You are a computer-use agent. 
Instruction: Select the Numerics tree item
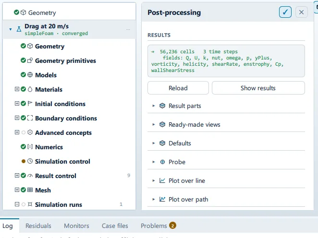[69, 147]
